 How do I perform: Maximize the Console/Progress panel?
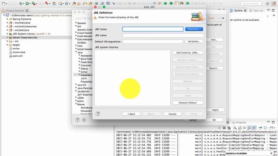[x=273, y=122]
